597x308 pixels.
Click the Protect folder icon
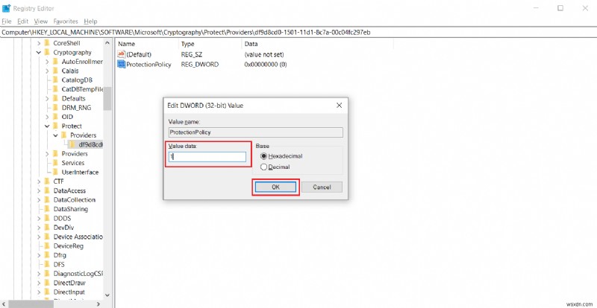[x=55, y=126]
